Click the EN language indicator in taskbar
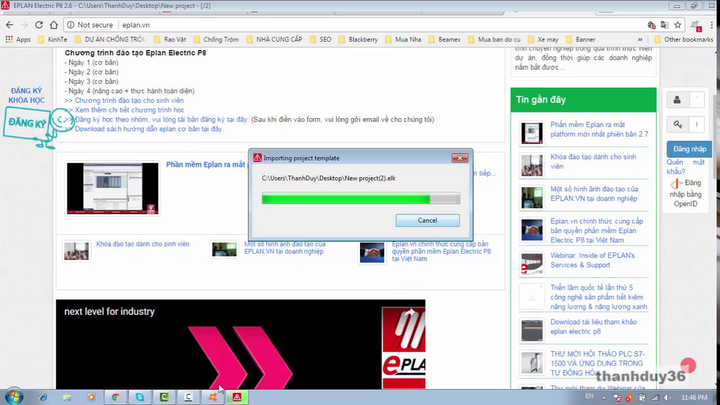Screen dimensions: 720x405 [589, 396]
